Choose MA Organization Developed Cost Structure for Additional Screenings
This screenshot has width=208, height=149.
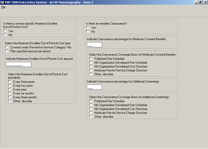click(91, 109)
